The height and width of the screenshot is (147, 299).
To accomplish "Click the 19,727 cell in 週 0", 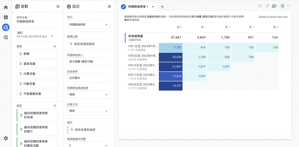I will pyautogui.click(x=171, y=86).
